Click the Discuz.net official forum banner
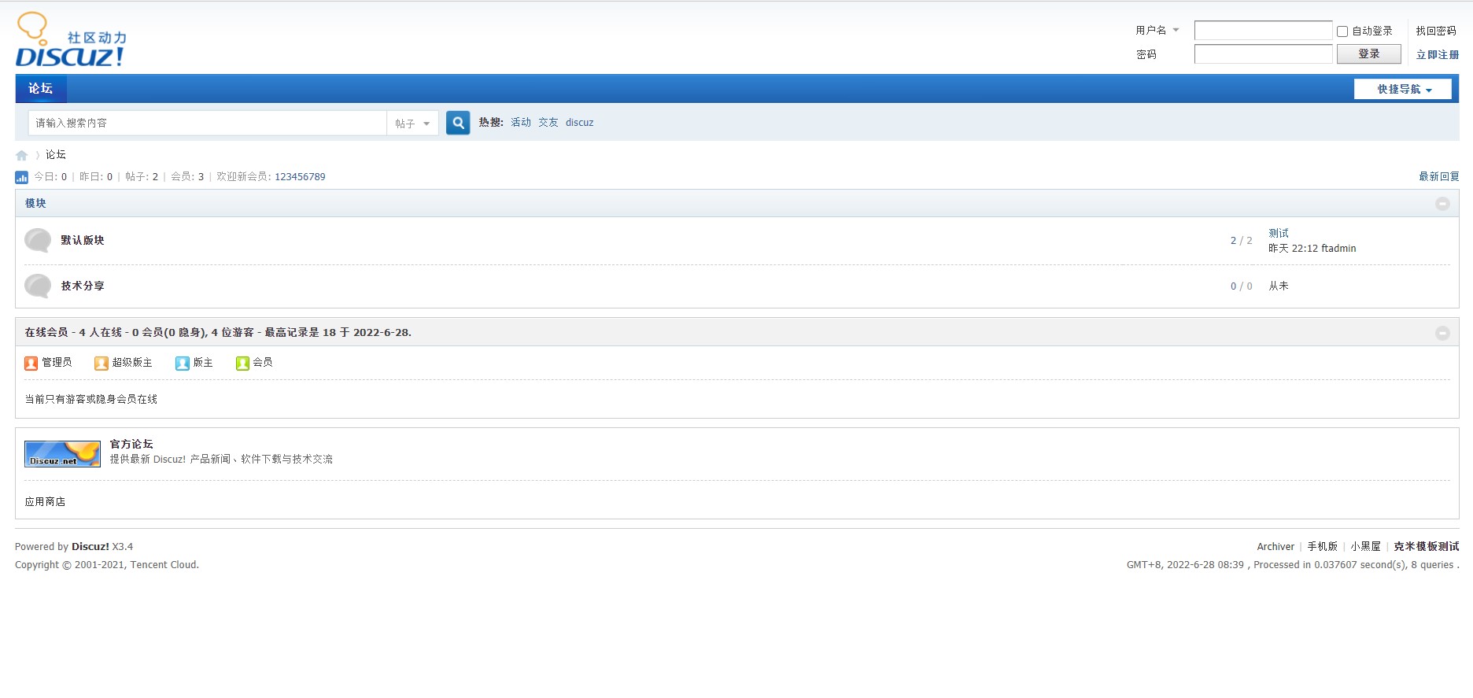1473x698 pixels. pos(62,454)
